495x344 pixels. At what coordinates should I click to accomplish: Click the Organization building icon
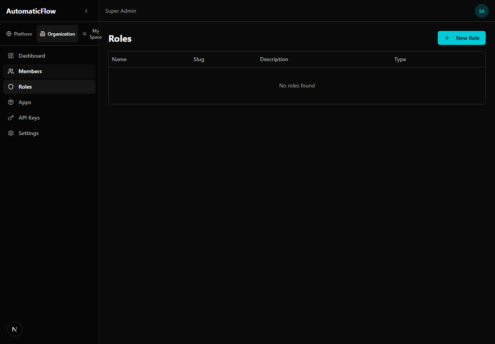(x=43, y=34)
